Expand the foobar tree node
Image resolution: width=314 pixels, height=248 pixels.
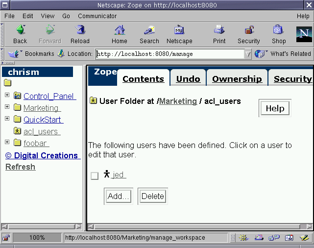coord(7,142)
